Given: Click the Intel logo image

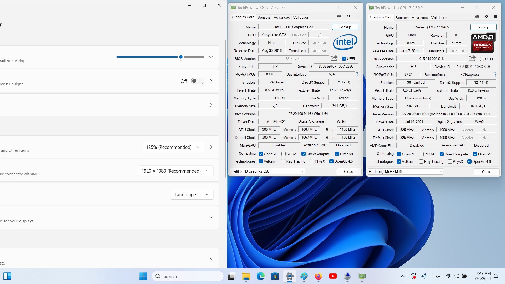Looking at the screenshot, I should click(345, 42).
